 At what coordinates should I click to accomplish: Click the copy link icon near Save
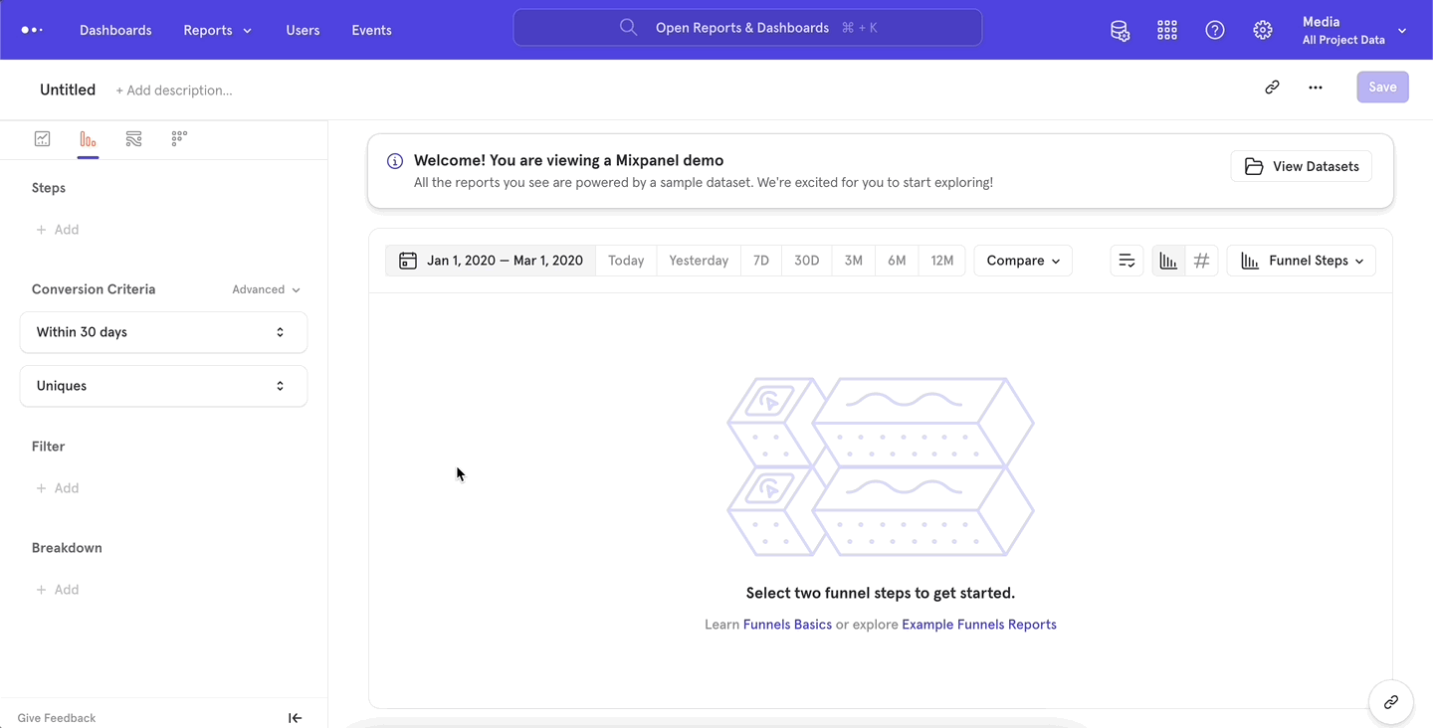1272,88
